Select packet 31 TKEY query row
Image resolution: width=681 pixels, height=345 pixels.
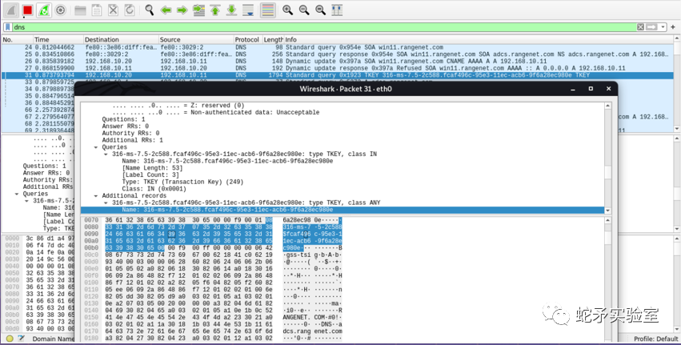point(337,75)
